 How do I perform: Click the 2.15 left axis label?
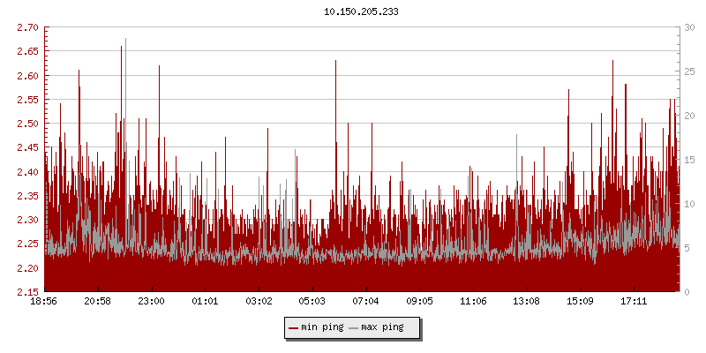coord(28,292)
